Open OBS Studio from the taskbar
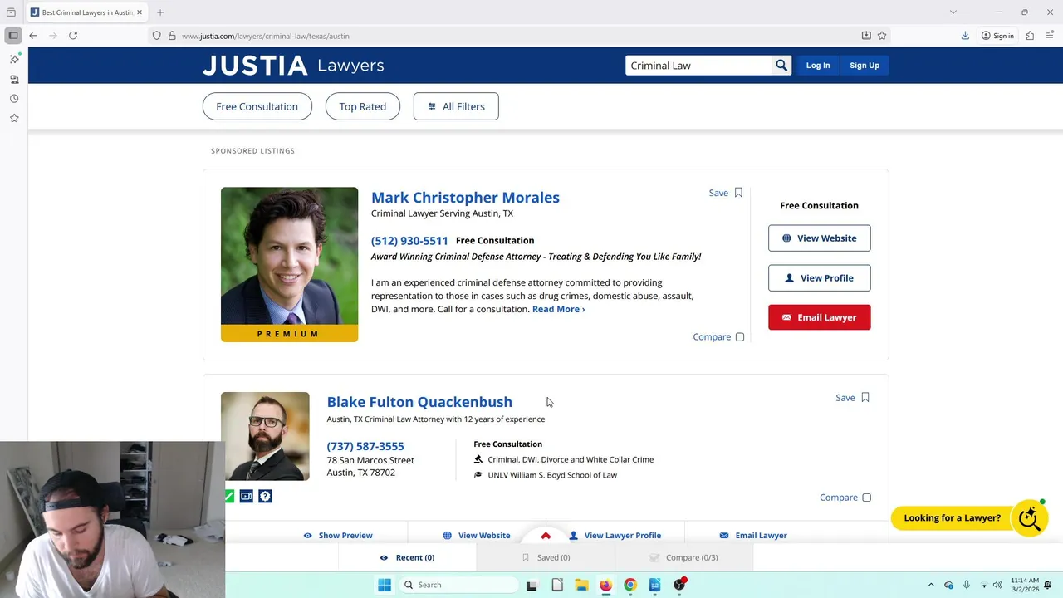1063x598 pixels. [679, 585]
